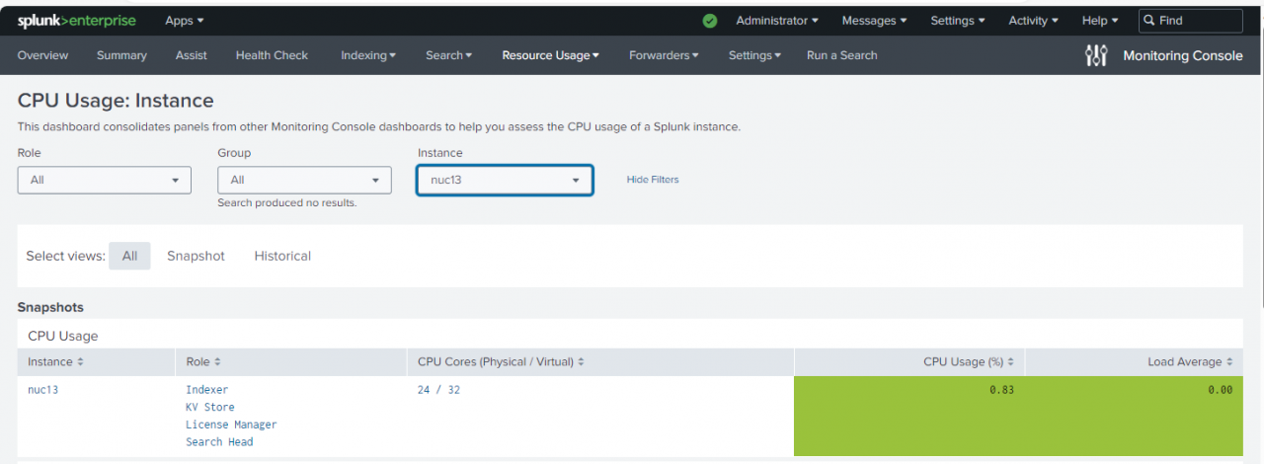Screen dimensions: 1264x464
Task: Click the green CPU usage cell 0.83
Action: (x=909, y=416)
